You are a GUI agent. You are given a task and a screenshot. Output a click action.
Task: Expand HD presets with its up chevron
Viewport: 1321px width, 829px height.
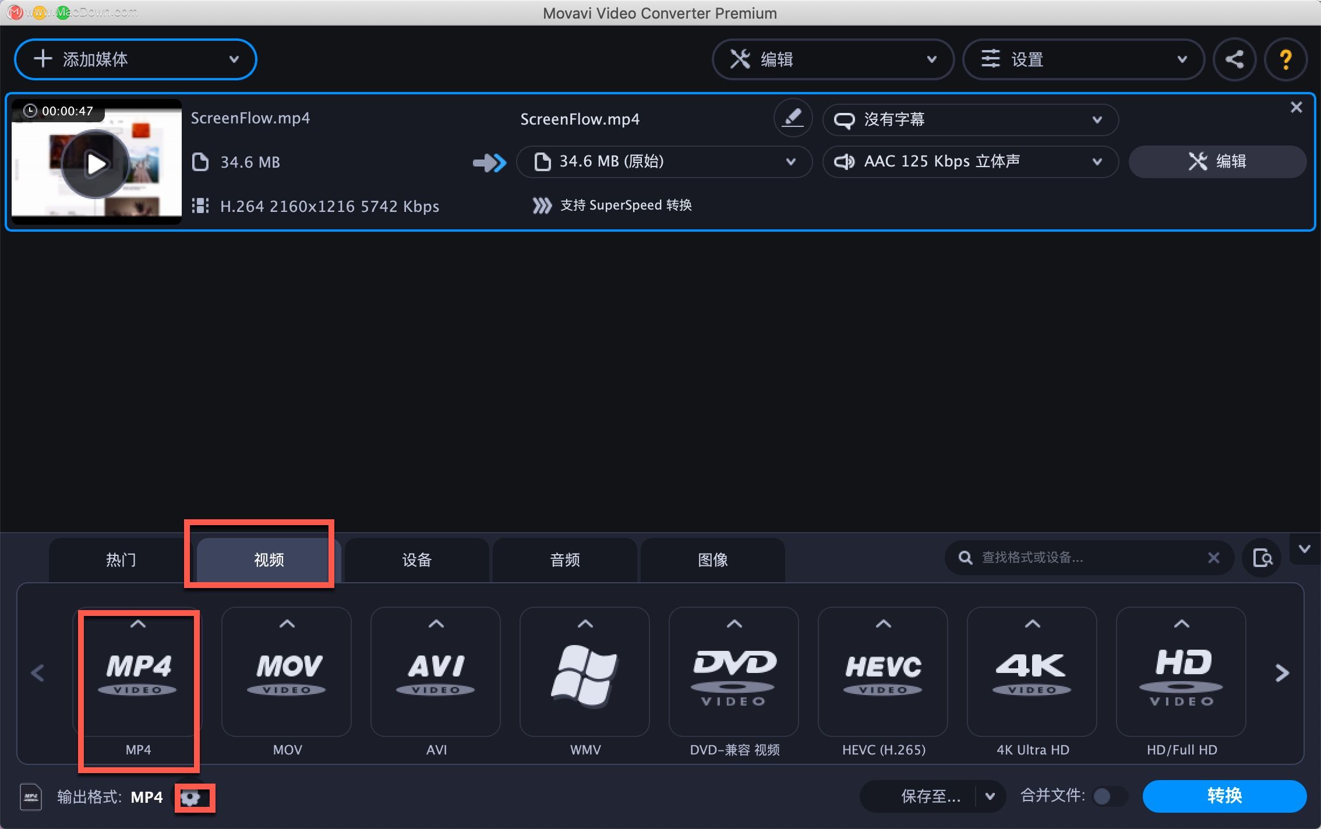point(1182,624)
